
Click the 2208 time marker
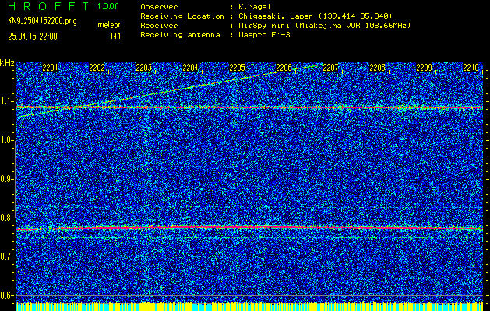click(378, 68)
